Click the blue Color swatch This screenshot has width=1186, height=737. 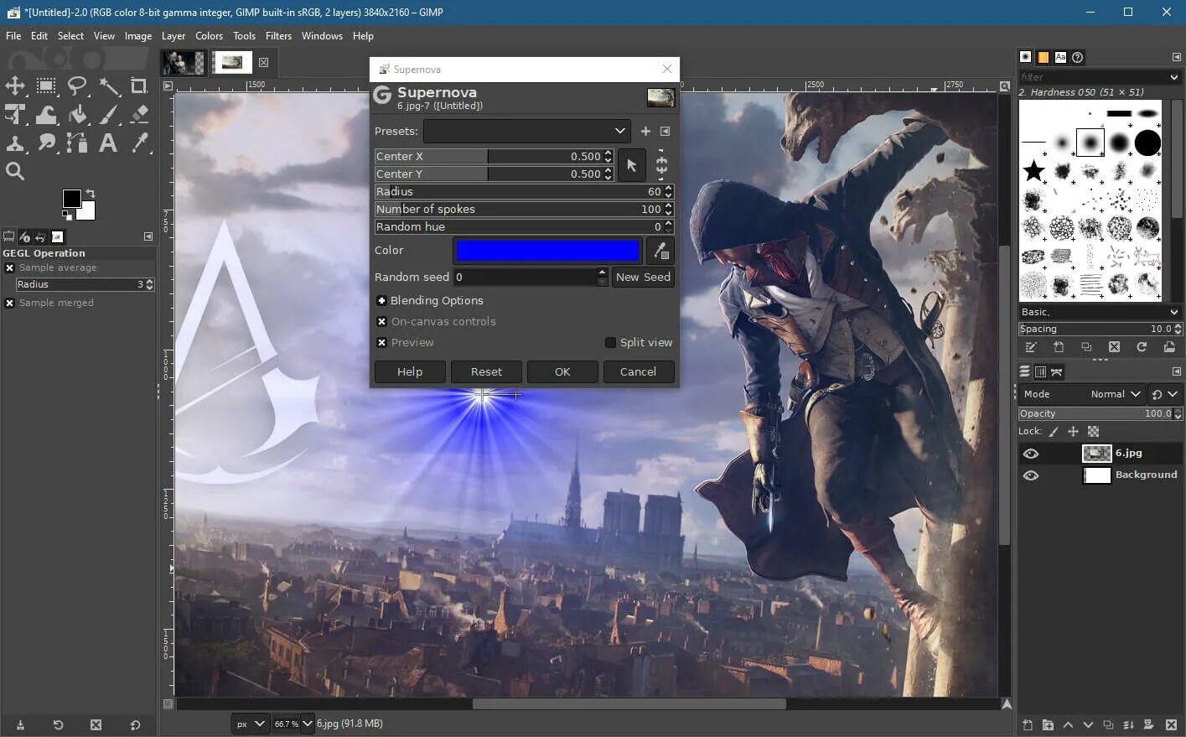tap(547, 251)
